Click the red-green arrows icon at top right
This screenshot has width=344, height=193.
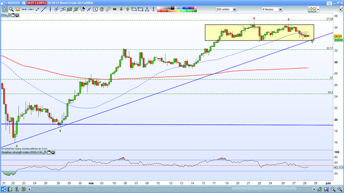[341, 10]
